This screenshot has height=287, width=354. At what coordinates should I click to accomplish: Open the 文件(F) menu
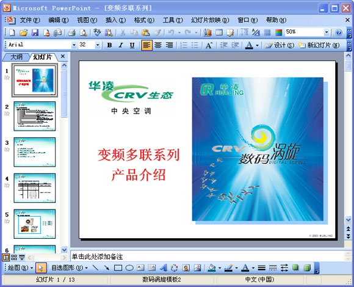[x=30, y=20]
